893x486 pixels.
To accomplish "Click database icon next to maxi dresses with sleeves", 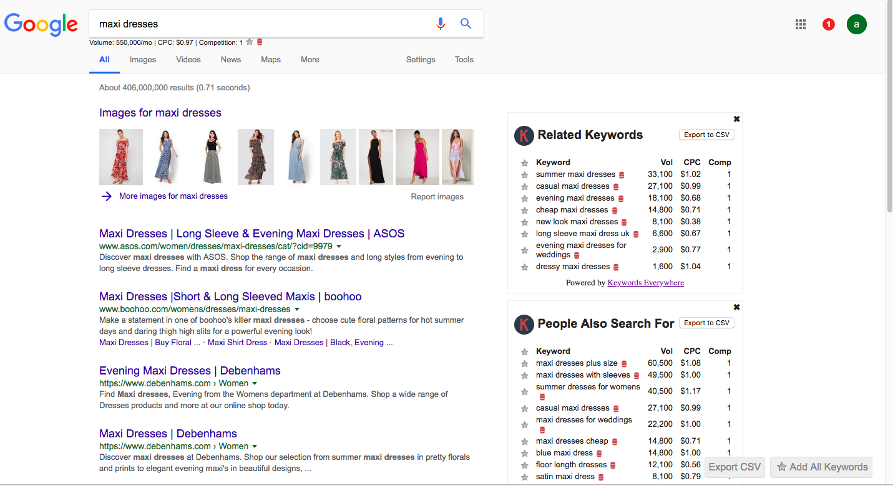I will pyautogui.click(x=637, y=376).
